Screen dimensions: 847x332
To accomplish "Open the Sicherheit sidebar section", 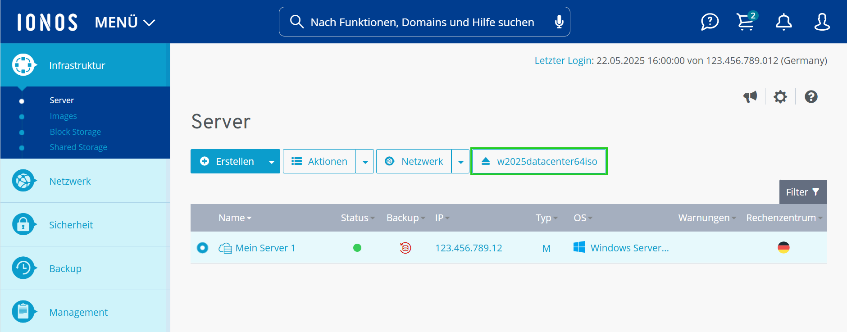I will [85, 225].
